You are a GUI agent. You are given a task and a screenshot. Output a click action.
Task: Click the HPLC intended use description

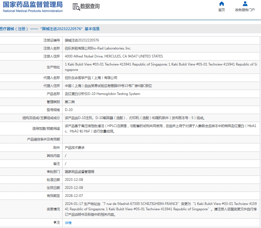pos(161,129)
